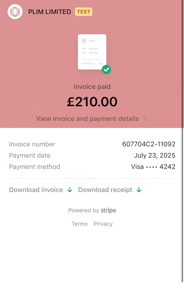Screen dimensions: 184x308
Task: Click the green paid checkmark badge
Action: (106, 70)
